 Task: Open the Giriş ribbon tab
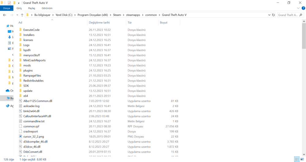(x=19, y=8)
